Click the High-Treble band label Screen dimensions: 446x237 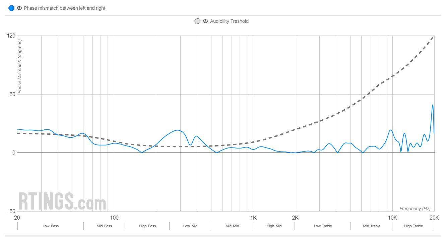413,226
